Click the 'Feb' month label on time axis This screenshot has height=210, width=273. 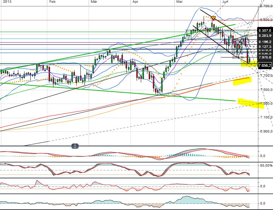(52, 2)
